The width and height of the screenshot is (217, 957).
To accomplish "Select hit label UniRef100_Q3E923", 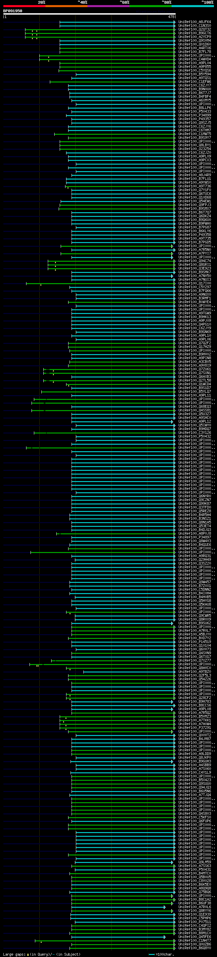I will point(195,268).
